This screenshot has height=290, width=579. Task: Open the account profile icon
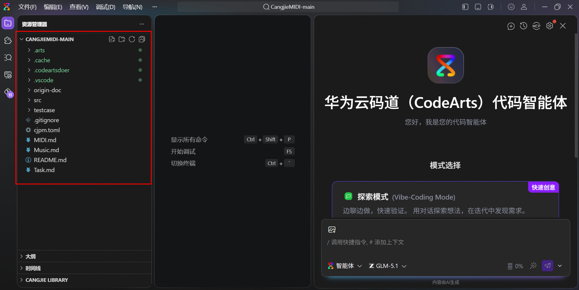[524, 7]
